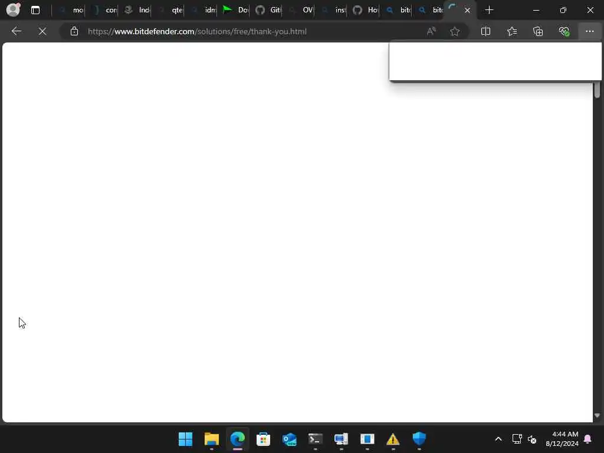Open the blue window taskbar app
This screenshot has height=453, width=604.
coord(367,439)
